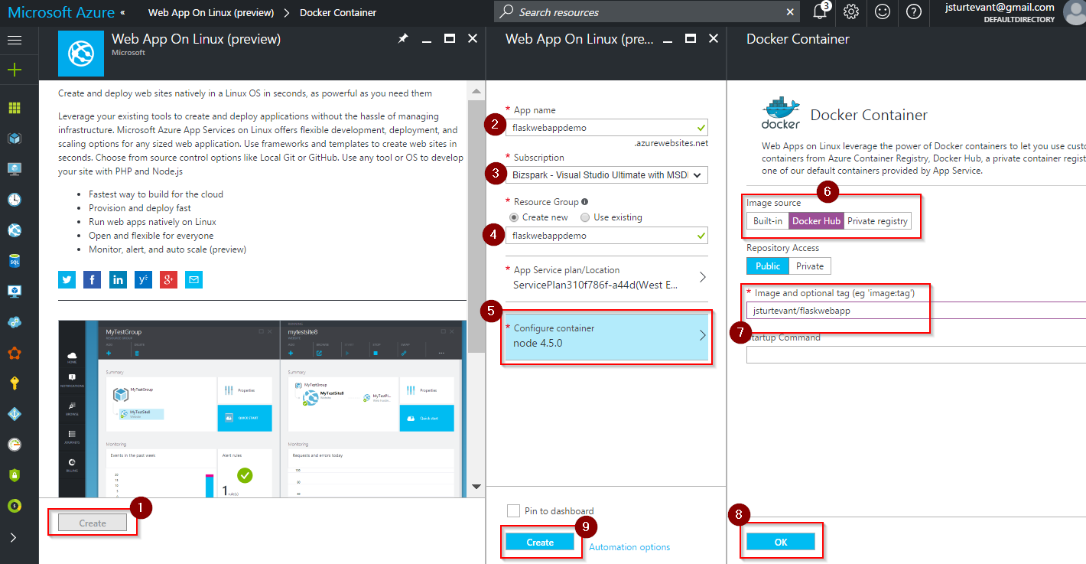Click the portal preview screenshot thumbnail
This screenshot has width=1086, height=564.
coord(262,408)
